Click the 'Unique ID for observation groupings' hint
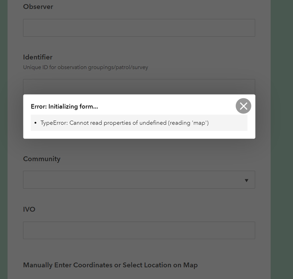Image resolution: width=293 pixels, height=279 pixels. pos(85,67)
